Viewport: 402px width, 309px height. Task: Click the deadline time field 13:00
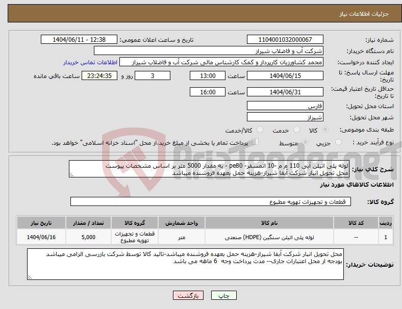208,75
